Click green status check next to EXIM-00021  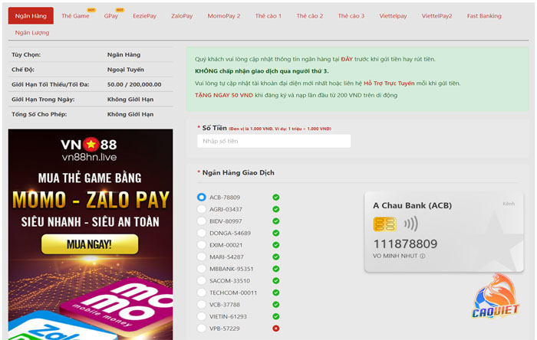pyautogui.click(x=275, y=245)
